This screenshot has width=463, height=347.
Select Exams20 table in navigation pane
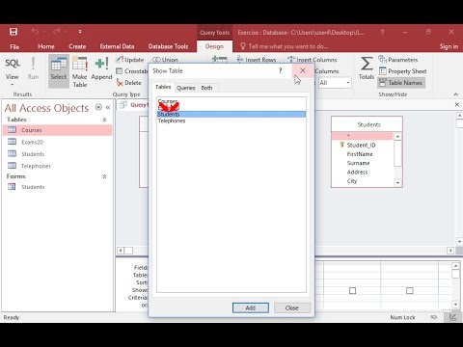(x=58, y=142)
